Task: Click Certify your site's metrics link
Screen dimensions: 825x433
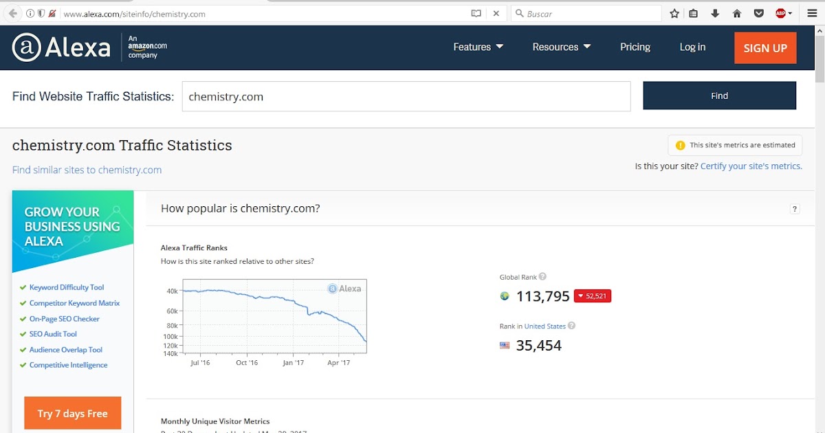Action: pyautogui.click(x=751, y=166)
